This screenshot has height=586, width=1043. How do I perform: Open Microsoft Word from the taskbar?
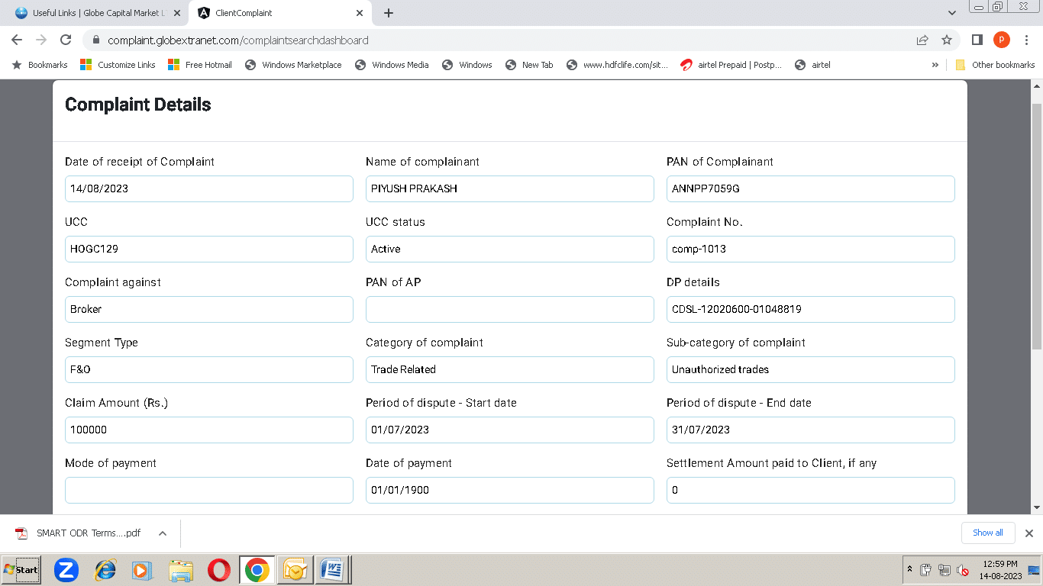tap(333, 570)
